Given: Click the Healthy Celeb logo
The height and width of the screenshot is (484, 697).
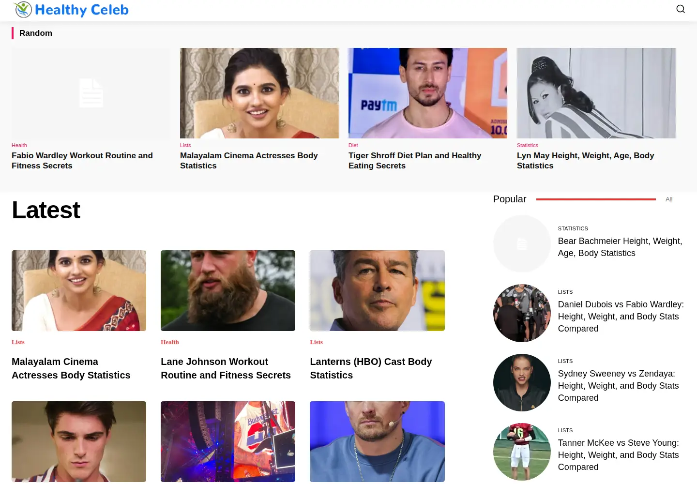Looking at the screenshot, I should pos(71,10).
